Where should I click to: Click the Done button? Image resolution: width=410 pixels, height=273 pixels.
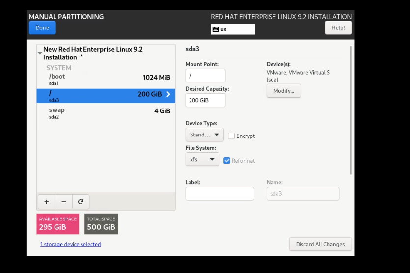(x=42, y=27)
